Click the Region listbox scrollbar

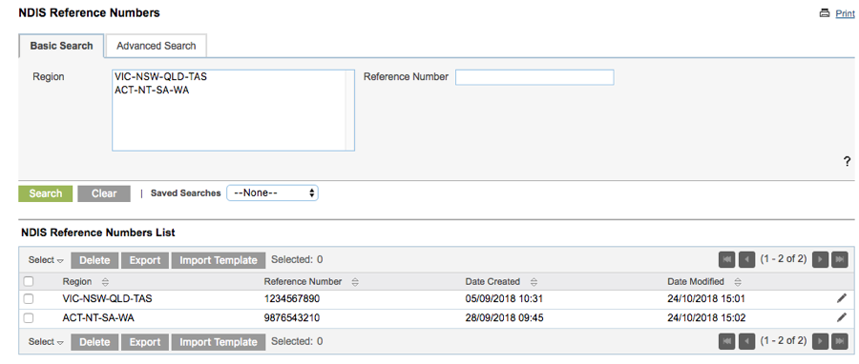click(349, 111)
